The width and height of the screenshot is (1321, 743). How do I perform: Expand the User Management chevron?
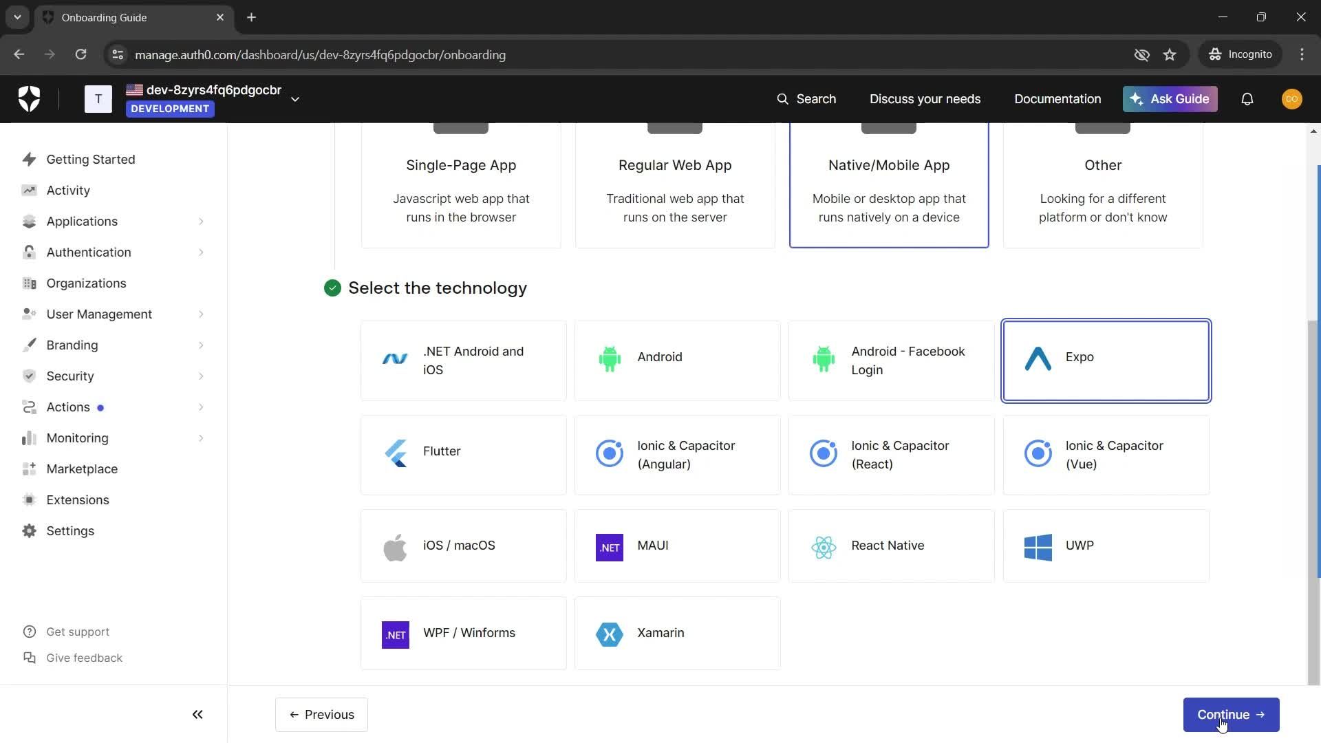201,314
